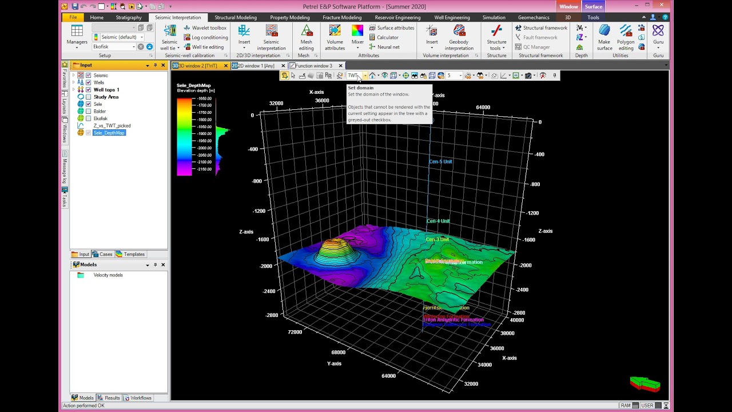This screenshot has height=412, width=732.
Task: Open the Structural framework
Action: click(541, 27)
